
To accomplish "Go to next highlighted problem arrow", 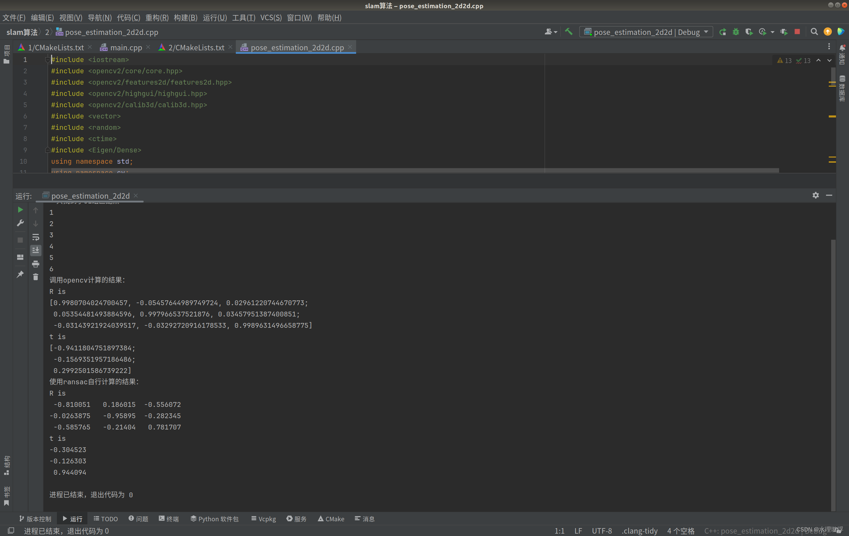I will (829, 60).
